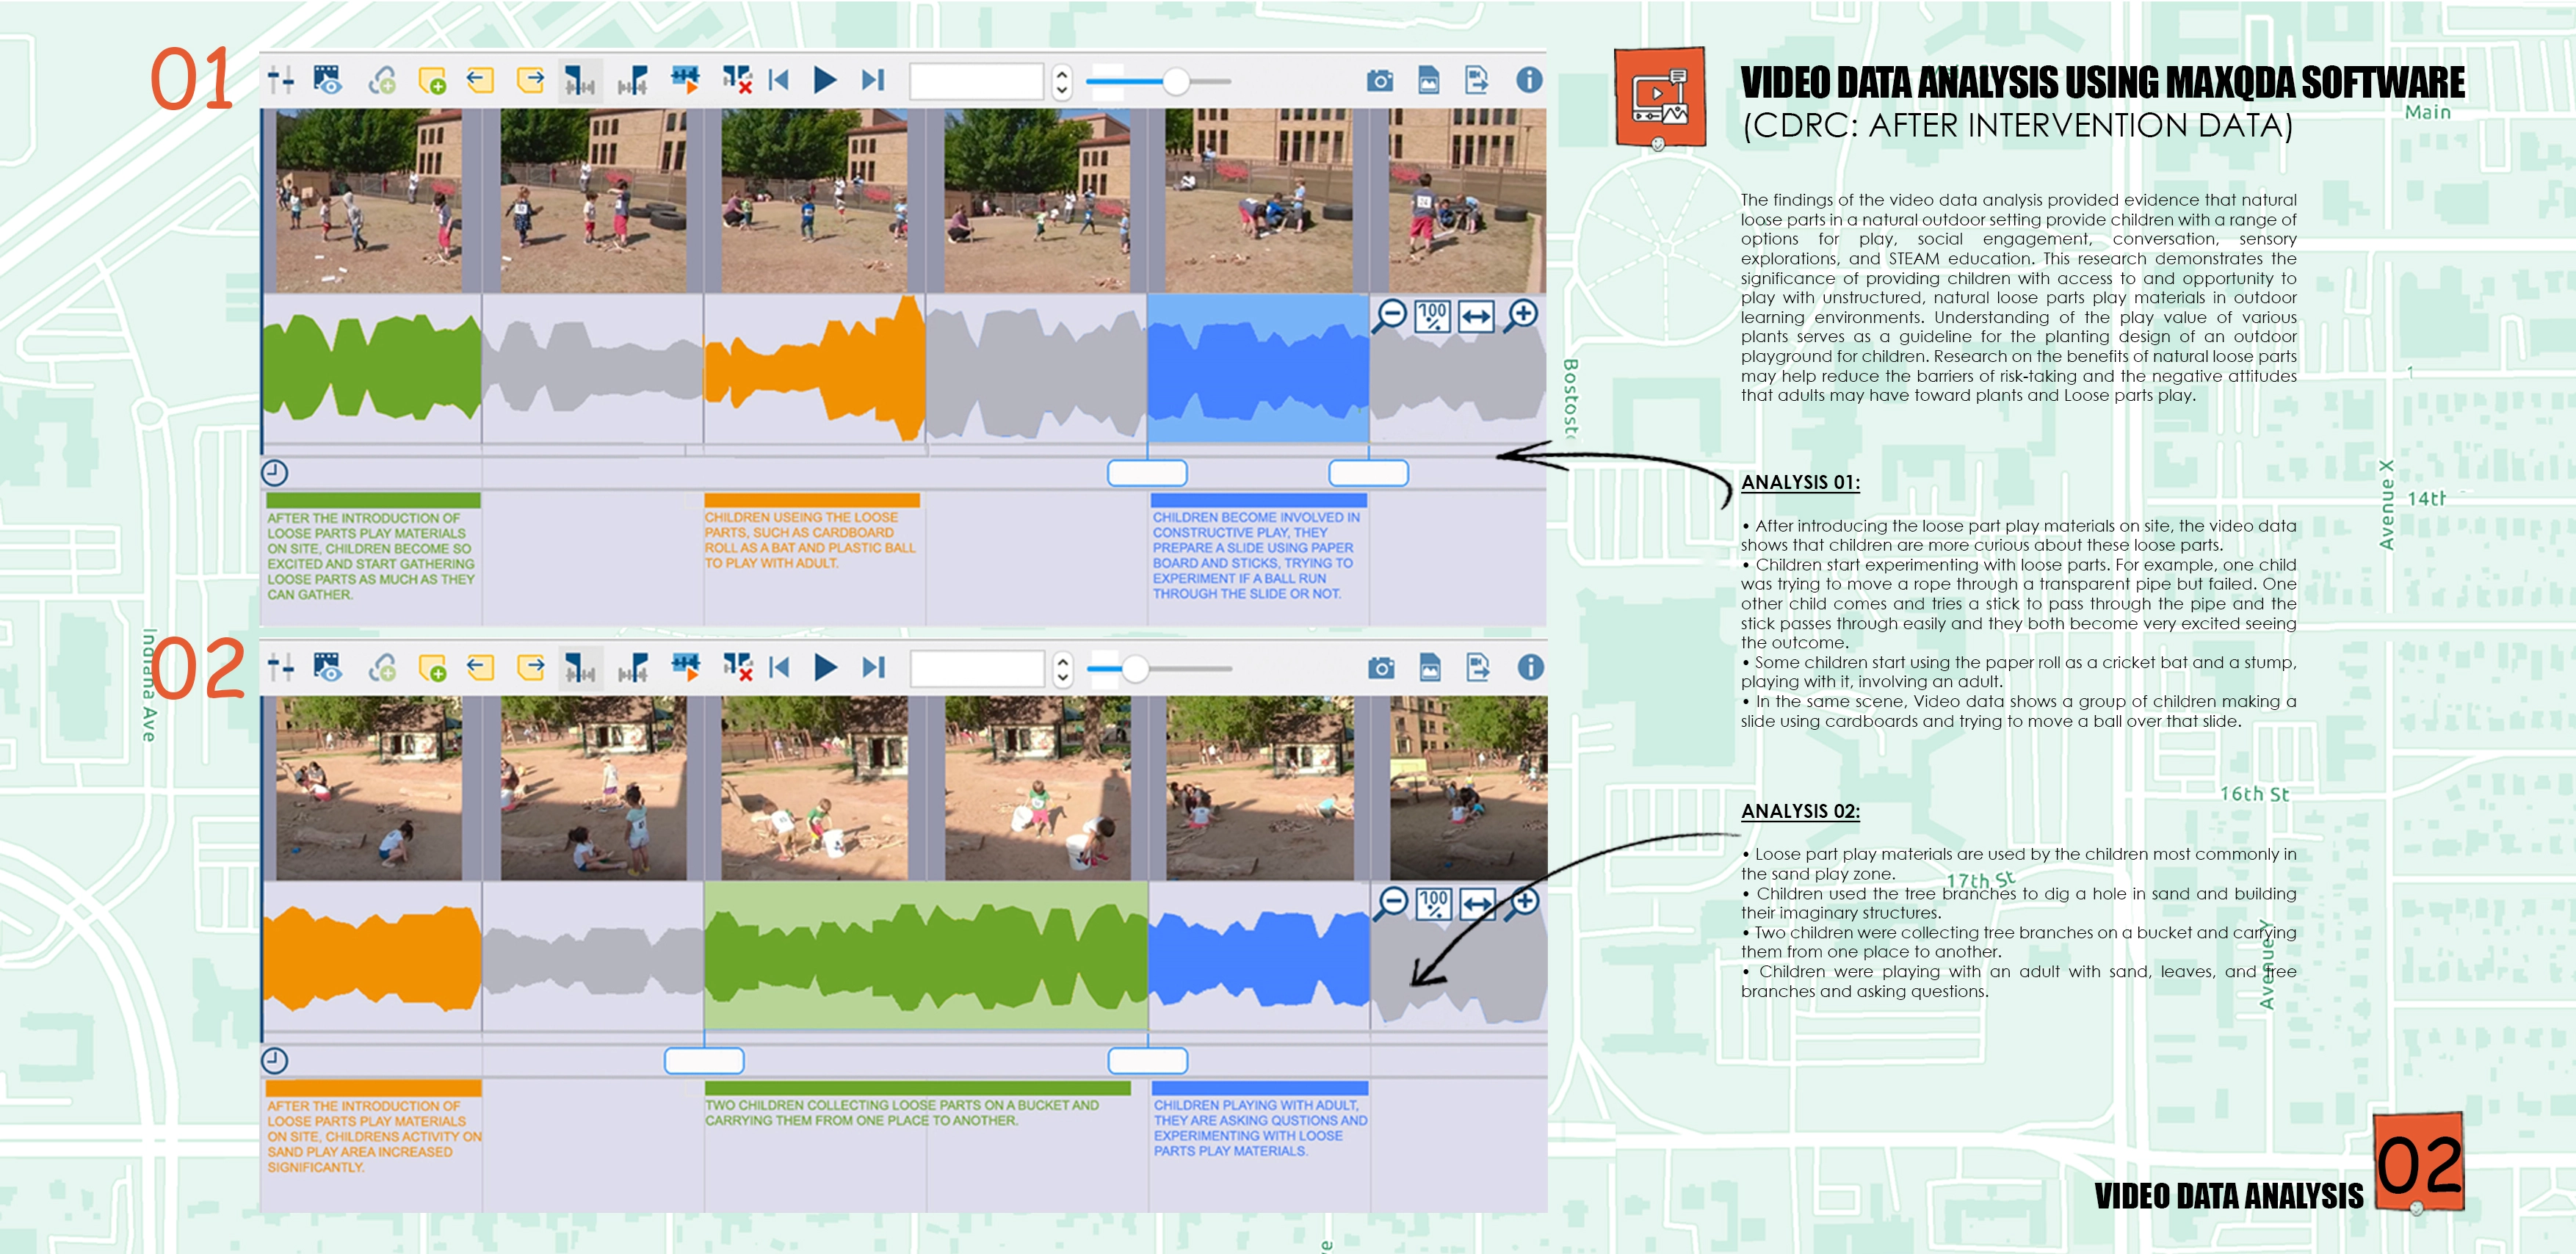Click the empty time input field in panel 02

pyautogui.click(x=976, y=668)
